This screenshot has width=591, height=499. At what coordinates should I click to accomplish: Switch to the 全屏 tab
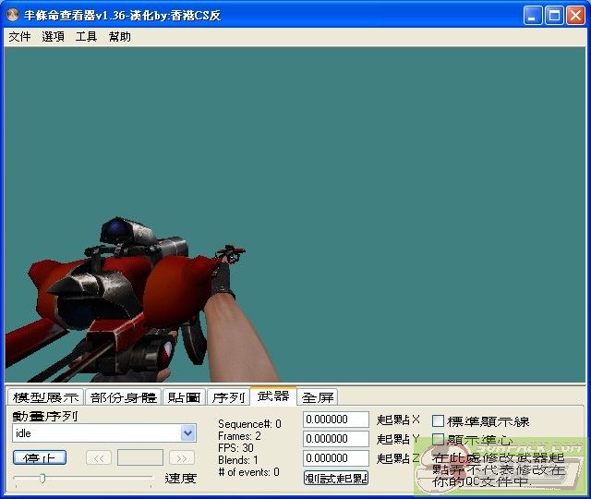(x=317, y=397)
